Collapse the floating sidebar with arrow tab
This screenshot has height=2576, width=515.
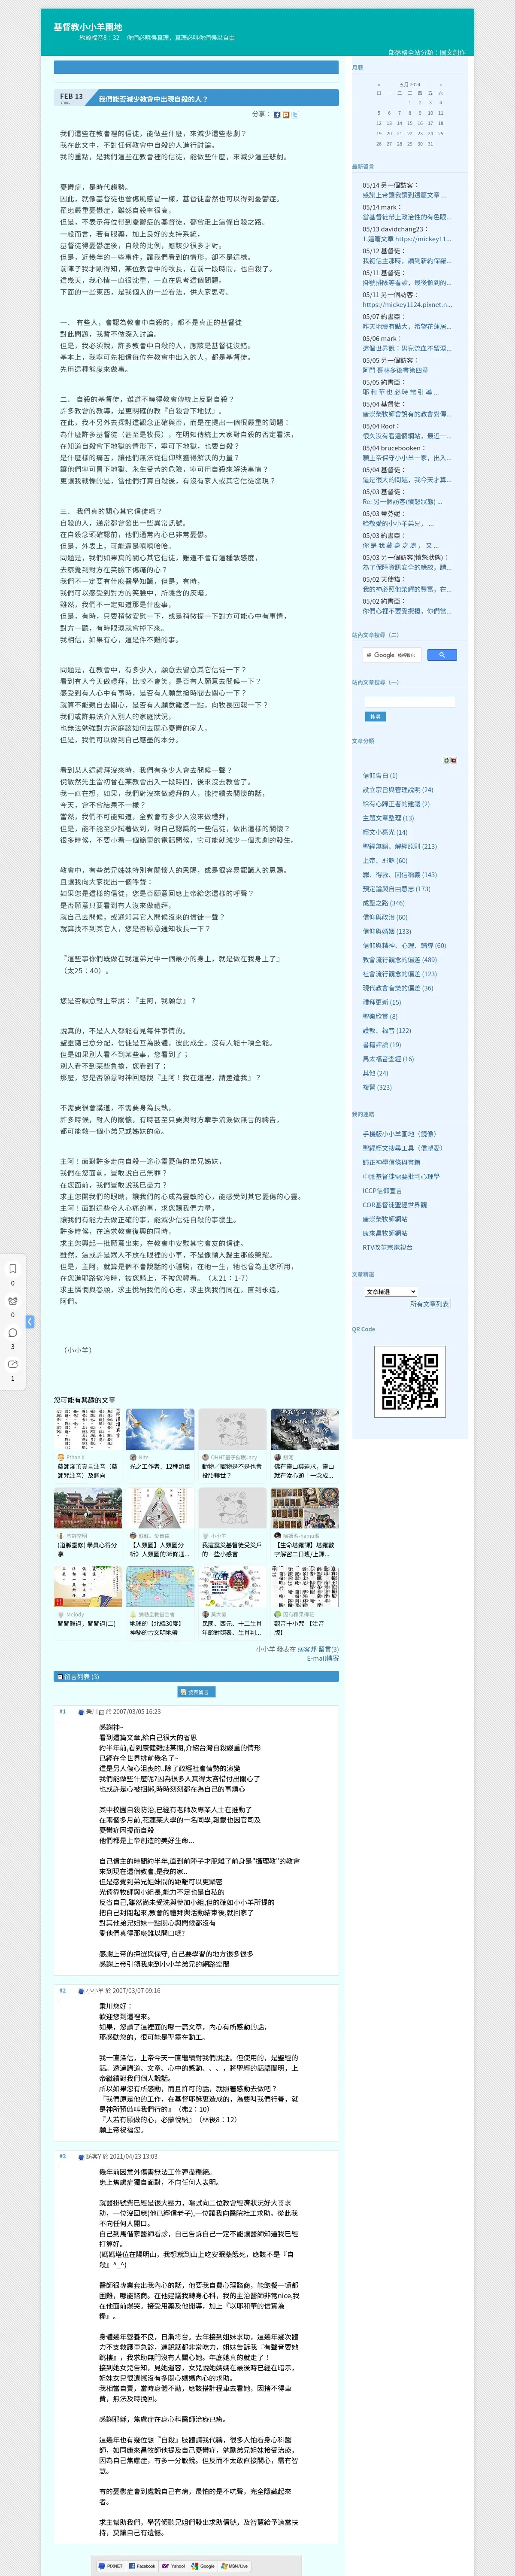[x=30, y=1322]
